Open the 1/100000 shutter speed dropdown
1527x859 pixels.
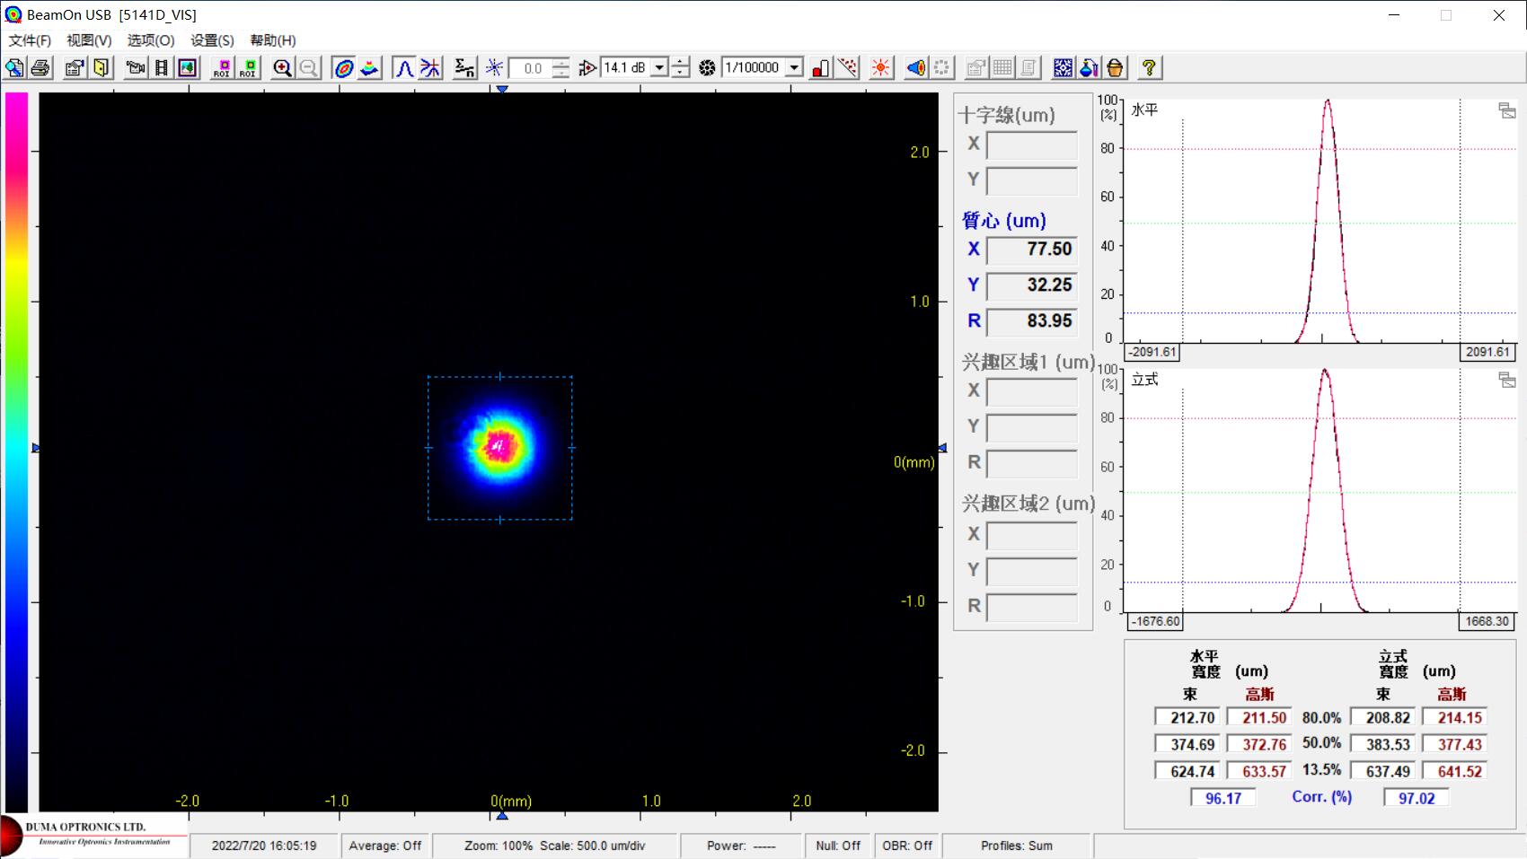coord(794,68)
